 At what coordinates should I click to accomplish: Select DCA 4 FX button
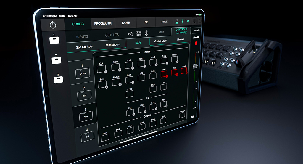[88, 136]
